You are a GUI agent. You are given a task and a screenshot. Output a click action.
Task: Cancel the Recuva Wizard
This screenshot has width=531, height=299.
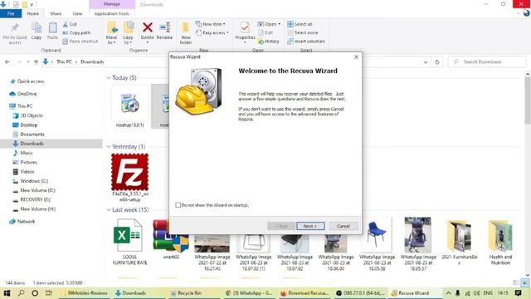tap(343, 226)
